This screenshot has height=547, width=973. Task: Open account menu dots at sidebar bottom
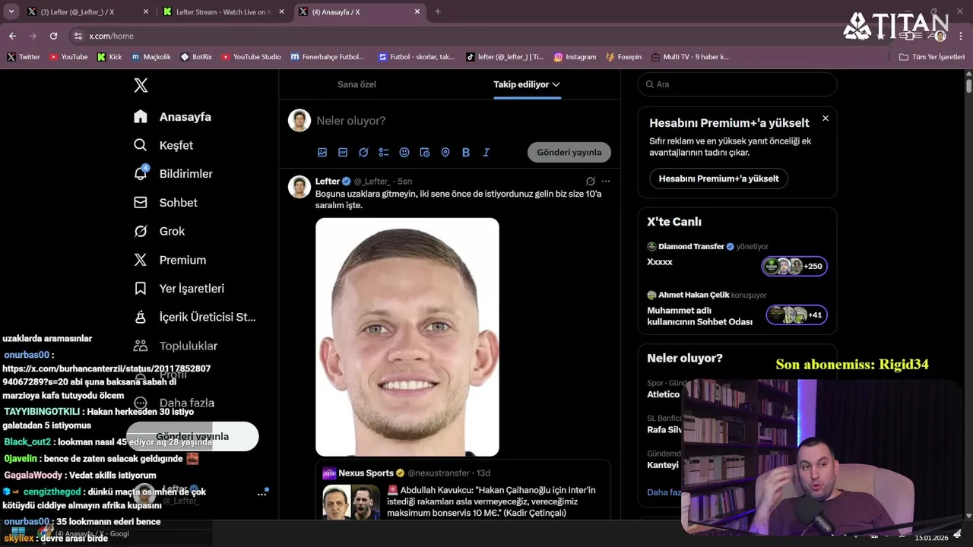(261, 494)
